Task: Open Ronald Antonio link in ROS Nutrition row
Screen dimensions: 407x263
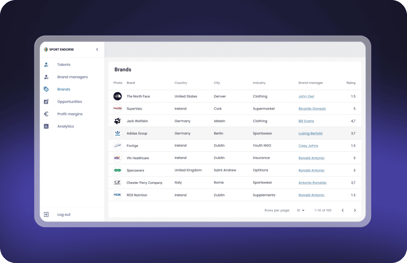Action: click(311, 195)
